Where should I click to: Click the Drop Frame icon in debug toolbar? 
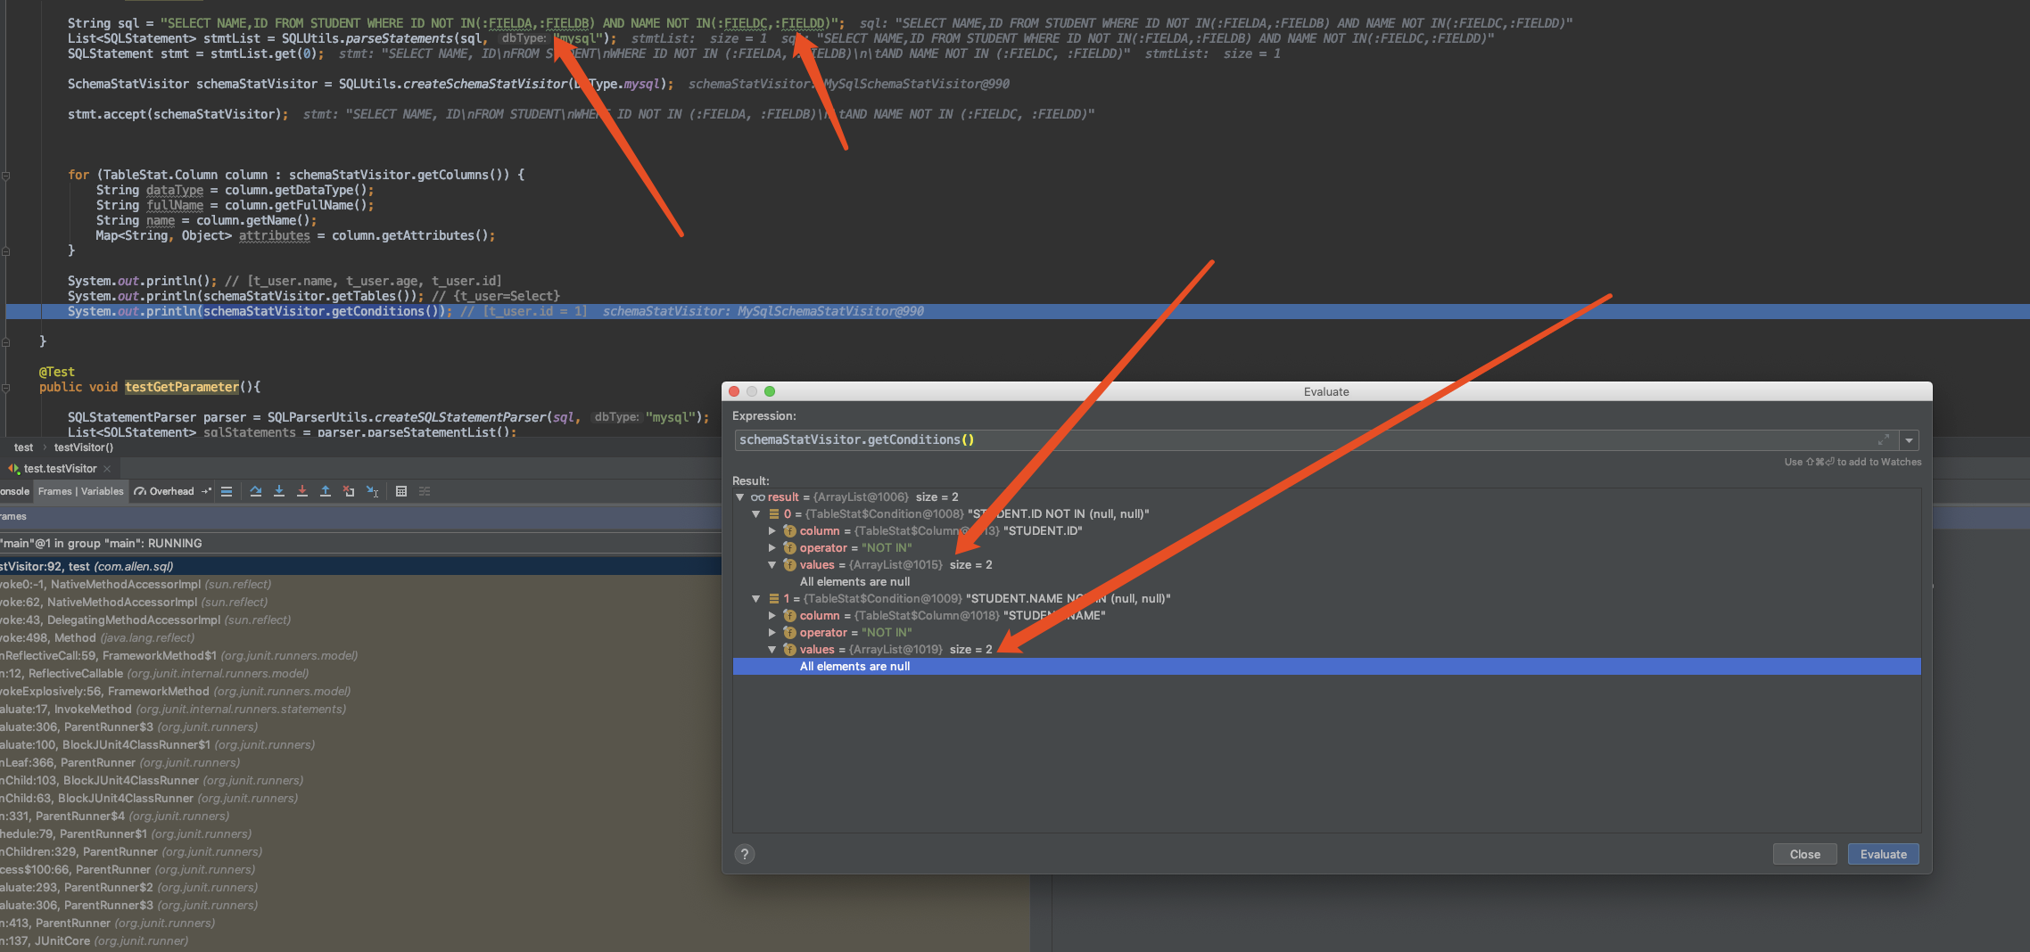pos(349,491)
